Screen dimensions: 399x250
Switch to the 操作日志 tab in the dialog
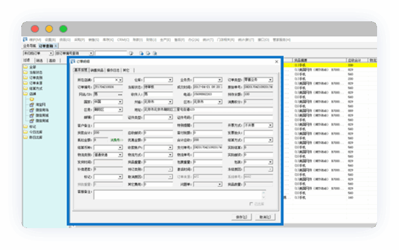(113, 70)
